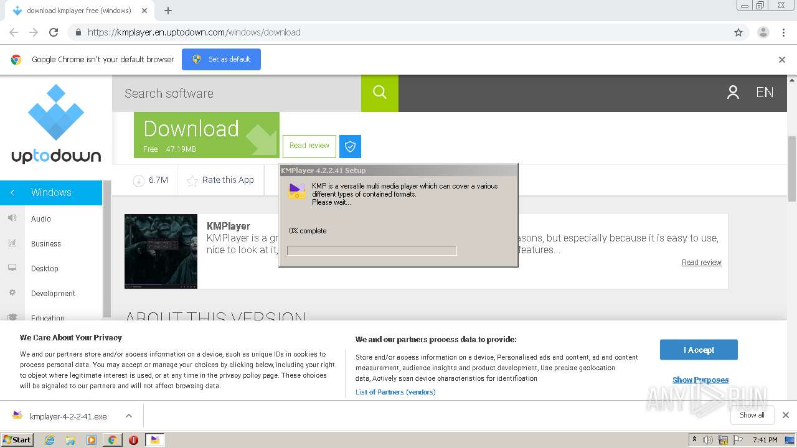Click the KMPlayer setup progress bar
The image size is (797, 448).
(372, 250)
